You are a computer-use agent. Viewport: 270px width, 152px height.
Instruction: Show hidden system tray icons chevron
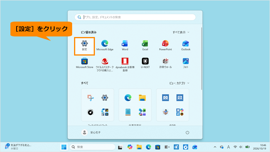[x=215, y=147]
